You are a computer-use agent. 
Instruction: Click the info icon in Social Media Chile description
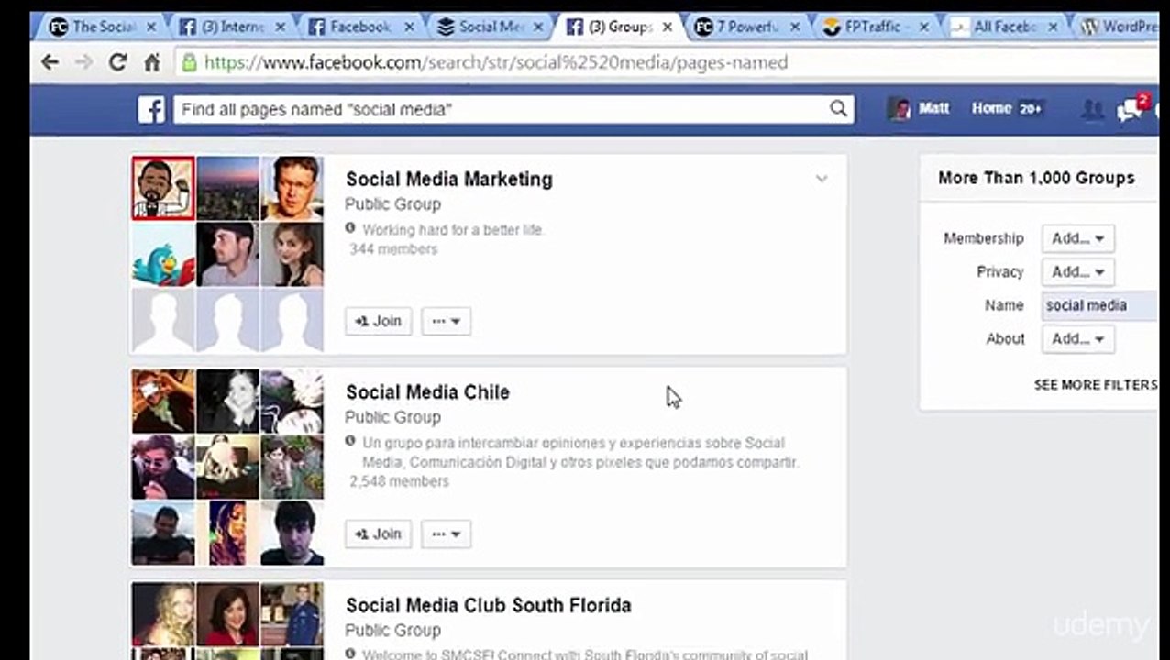click(350, 442)
